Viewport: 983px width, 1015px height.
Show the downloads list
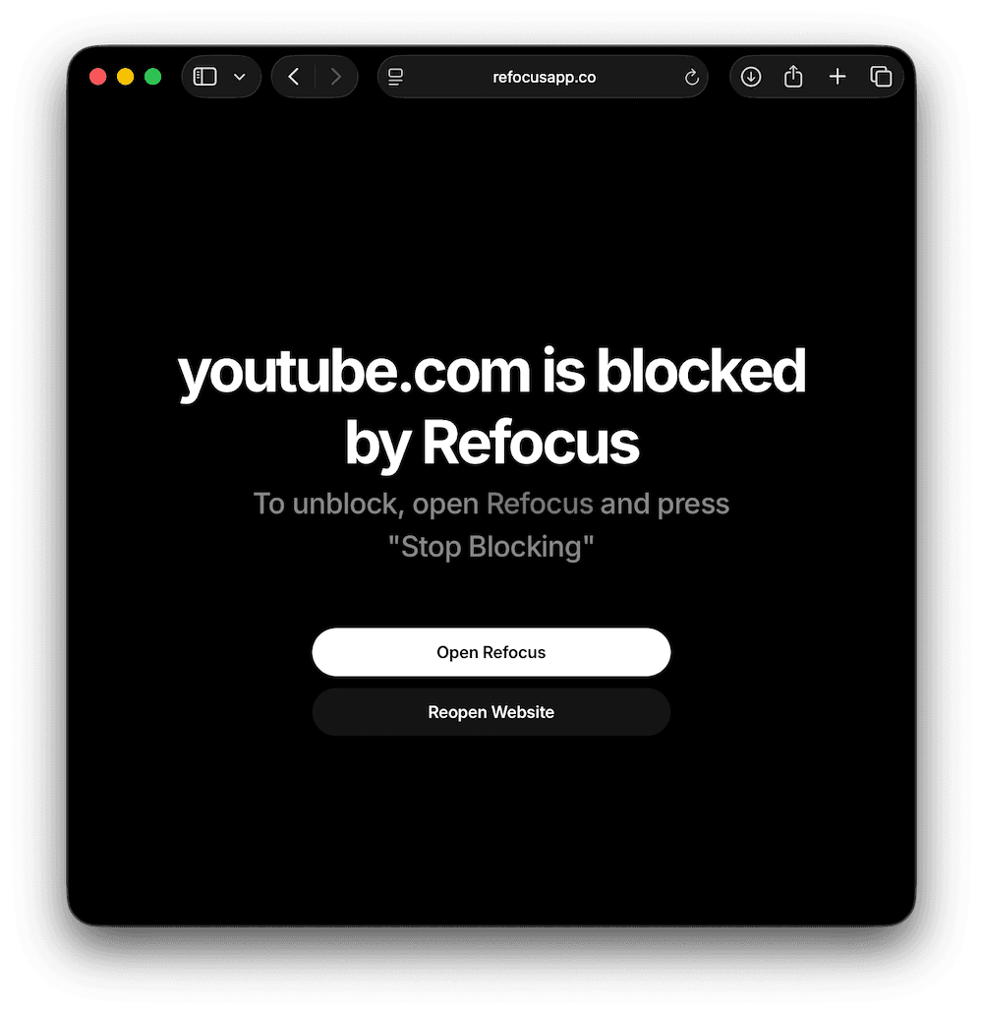coord(751,77)
